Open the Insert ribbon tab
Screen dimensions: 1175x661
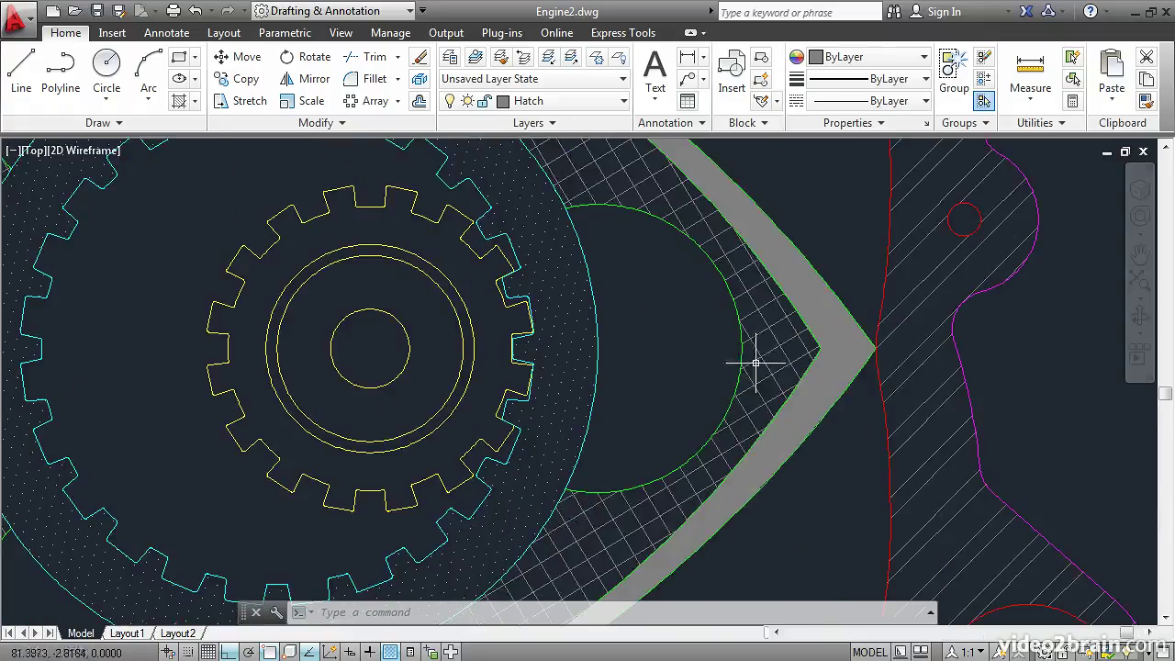112,33
